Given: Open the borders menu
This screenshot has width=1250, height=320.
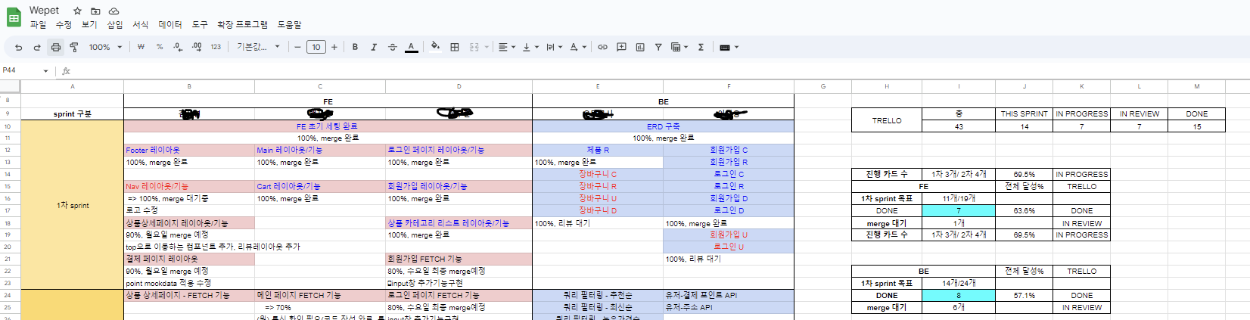Looking at the screenshot, I should tap(455, 47).
